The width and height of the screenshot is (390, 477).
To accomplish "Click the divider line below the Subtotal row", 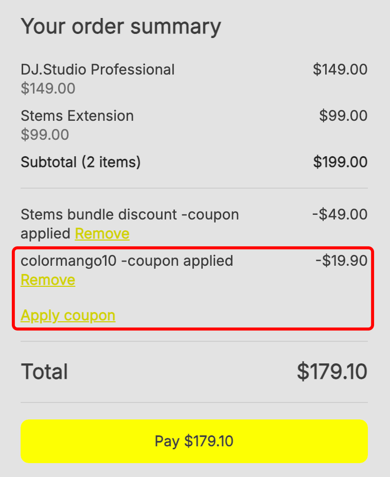I will (x=194, y=188).
